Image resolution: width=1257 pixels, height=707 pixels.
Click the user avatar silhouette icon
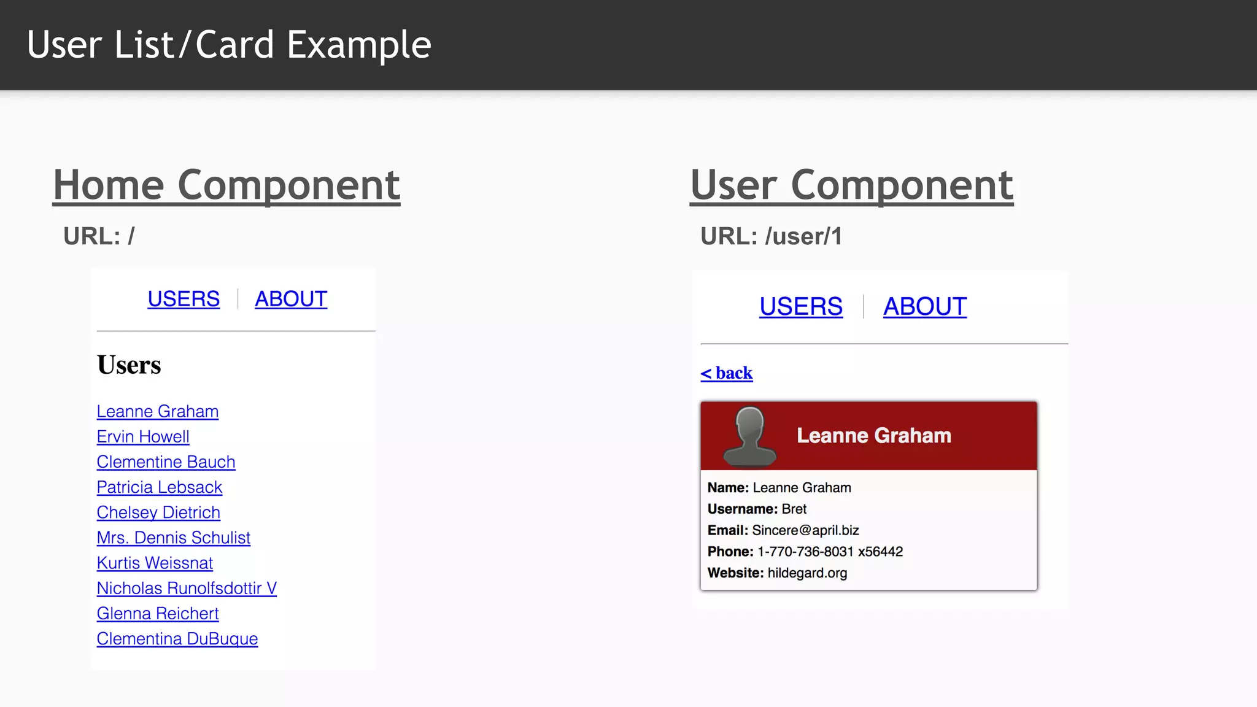click(750, 436)
